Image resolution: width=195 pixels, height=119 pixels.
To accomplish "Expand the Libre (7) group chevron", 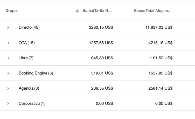I will click(8, 58).
